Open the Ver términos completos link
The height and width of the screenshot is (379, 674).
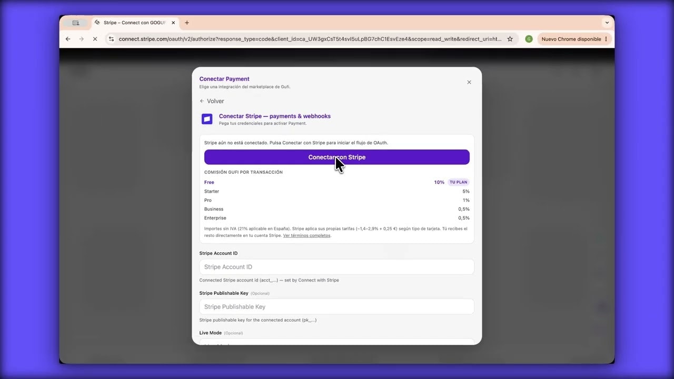coord(307,235)
